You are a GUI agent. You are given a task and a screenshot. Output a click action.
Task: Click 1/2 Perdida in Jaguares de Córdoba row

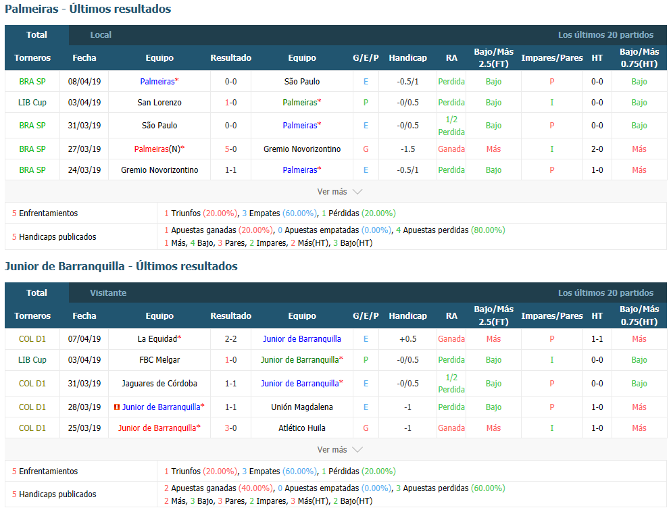coord(451,384)
